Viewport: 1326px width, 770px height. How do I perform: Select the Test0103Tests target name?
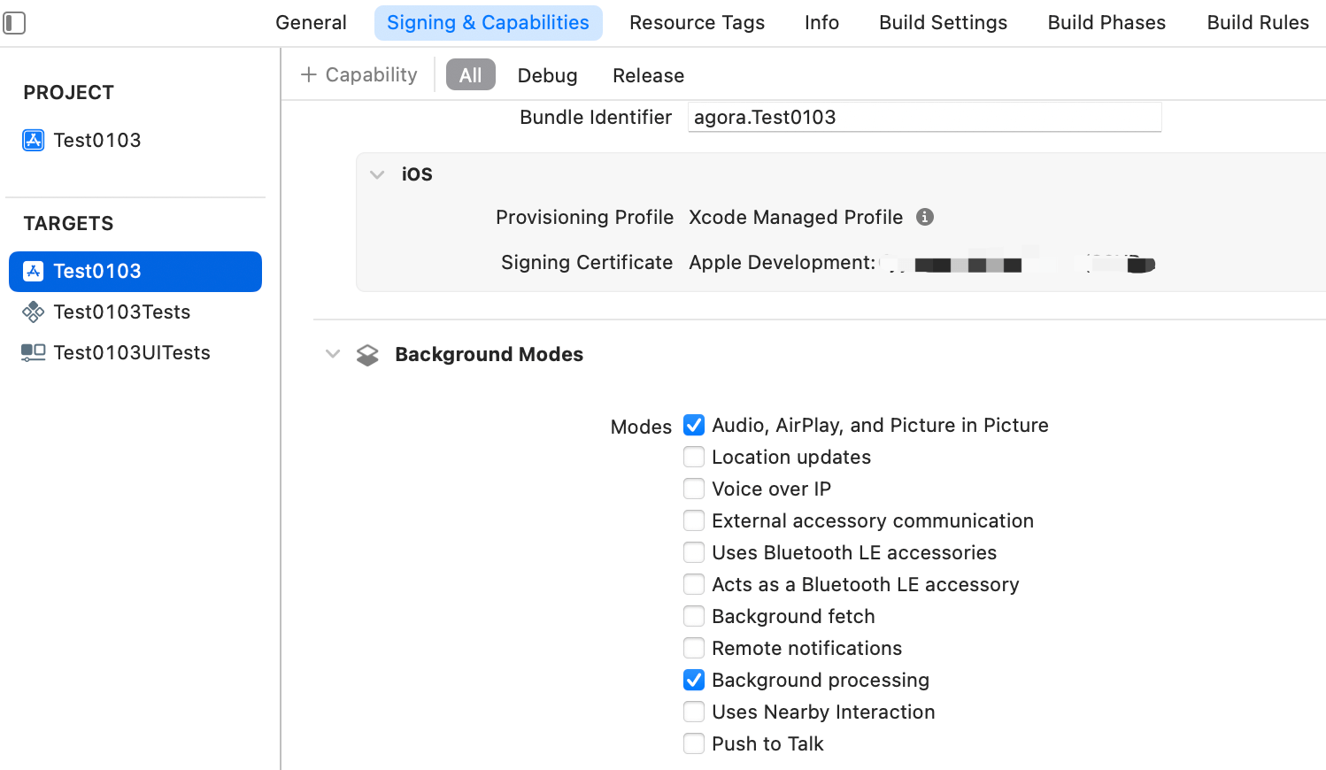tap(122, 312)
